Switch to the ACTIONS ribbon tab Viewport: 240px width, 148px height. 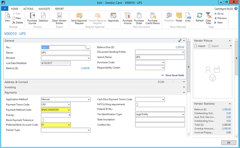click(28, 9)
